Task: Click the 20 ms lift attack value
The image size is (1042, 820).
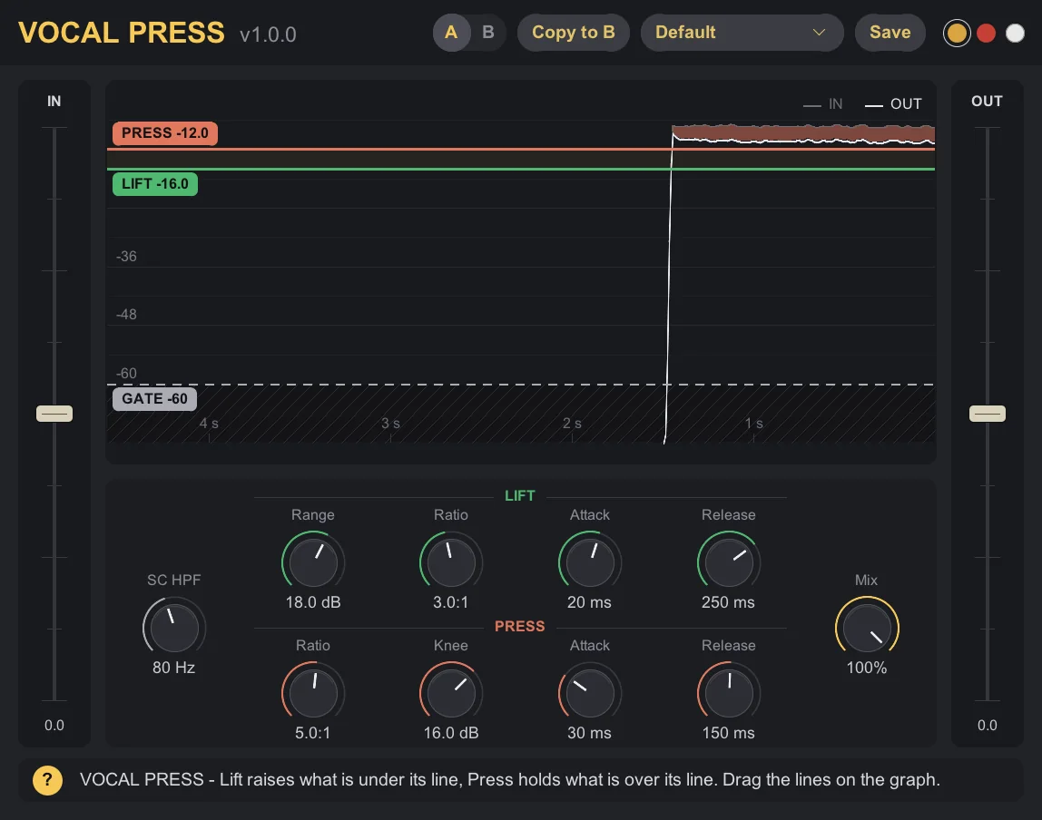Action: coord(589,603)
